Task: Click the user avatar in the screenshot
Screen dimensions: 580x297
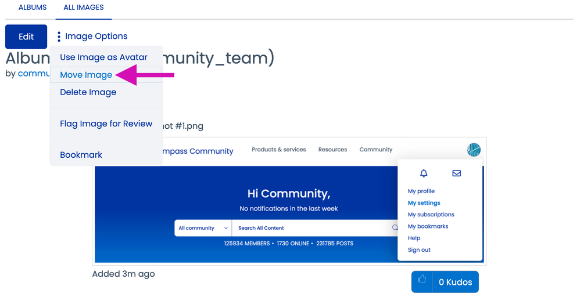Action: pos(474,150)
